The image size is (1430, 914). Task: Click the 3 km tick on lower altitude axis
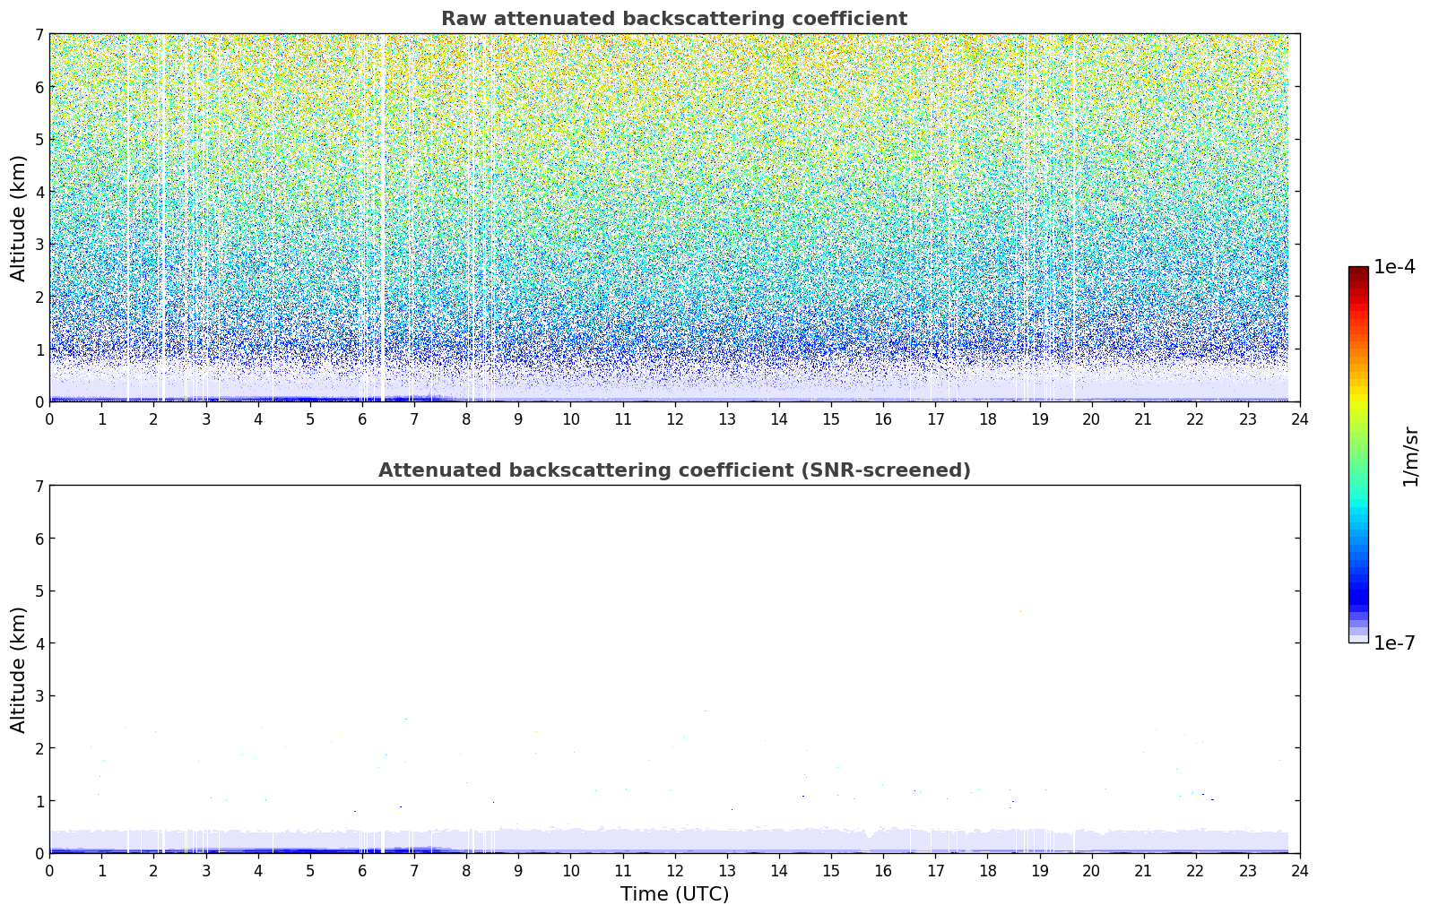tap(39, 696)
